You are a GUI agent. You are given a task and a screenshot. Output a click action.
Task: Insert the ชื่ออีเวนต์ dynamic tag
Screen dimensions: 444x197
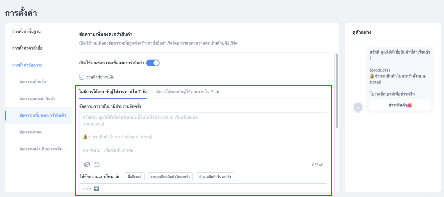click(135, 177)
